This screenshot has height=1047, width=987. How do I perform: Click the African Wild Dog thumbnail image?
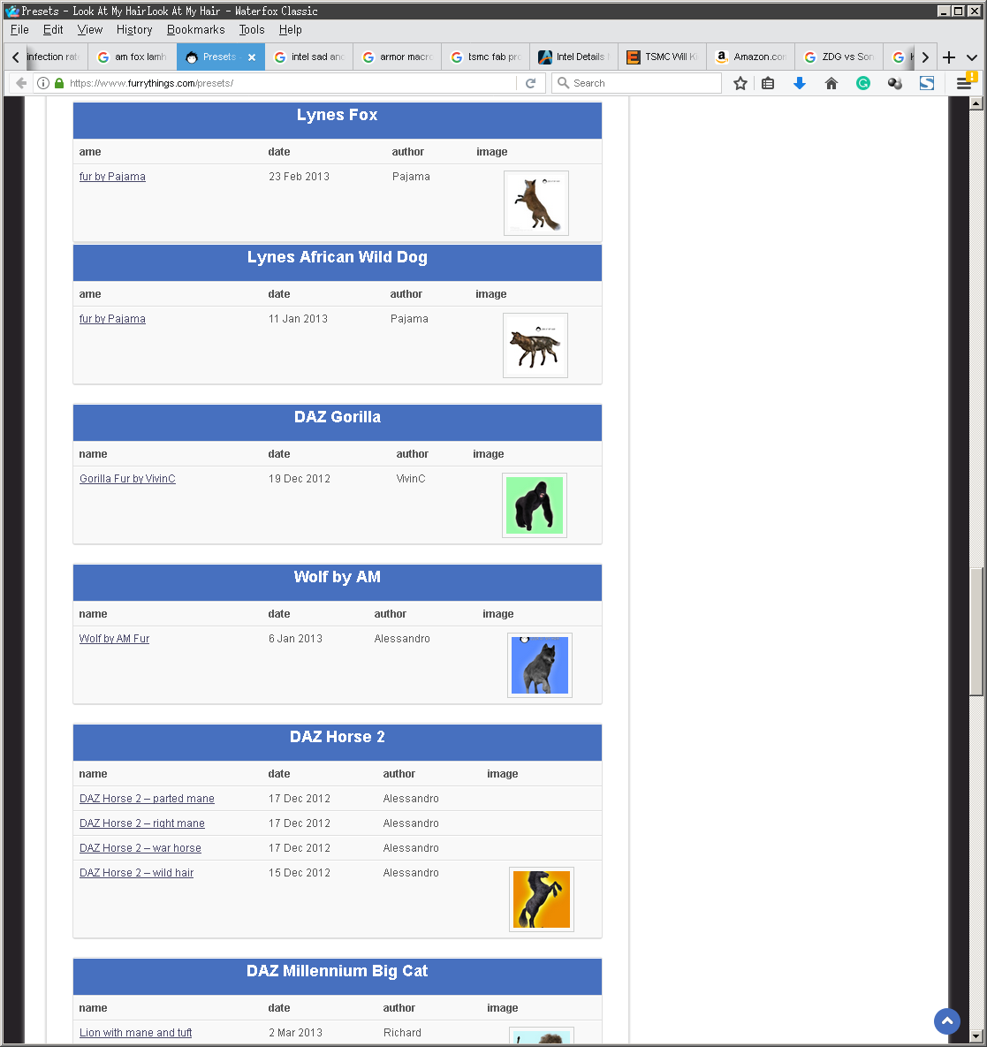coord(535,345)
